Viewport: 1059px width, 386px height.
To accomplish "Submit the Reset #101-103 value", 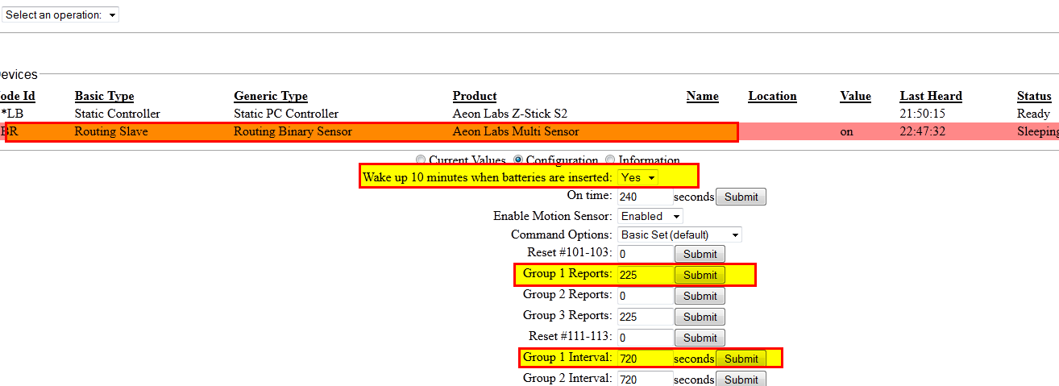I will [x=700, y=254].
